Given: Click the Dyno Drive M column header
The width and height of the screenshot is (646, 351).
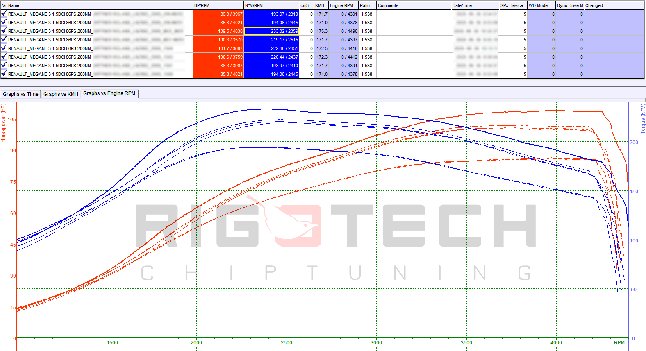Looking at the screenshot, I should click(570, 5).
